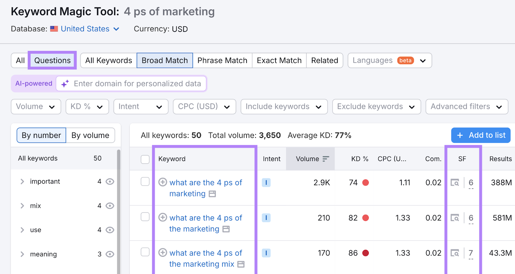This screenshot has width=515, height=274.
Task: Open the 'what are the 4 ps of the marketing' keyword link
Action: coord(205,223)
